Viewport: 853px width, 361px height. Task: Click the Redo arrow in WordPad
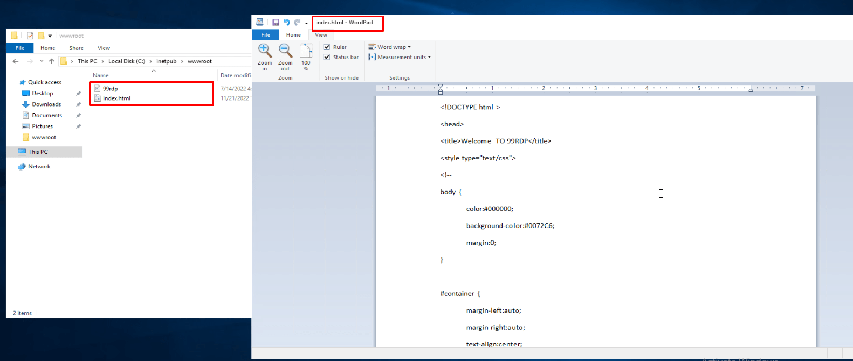click(297, 23)
